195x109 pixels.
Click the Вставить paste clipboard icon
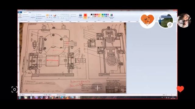20,15
